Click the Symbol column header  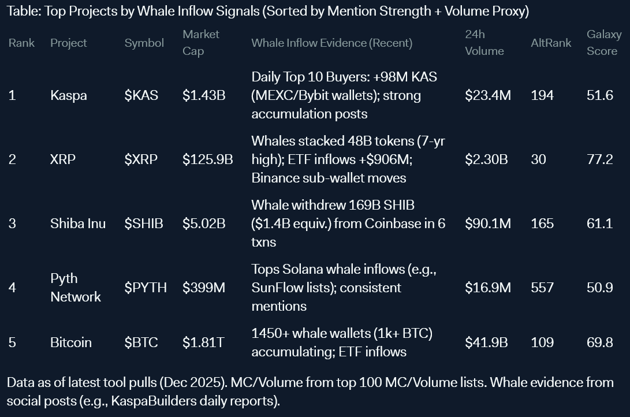point(144,43)
